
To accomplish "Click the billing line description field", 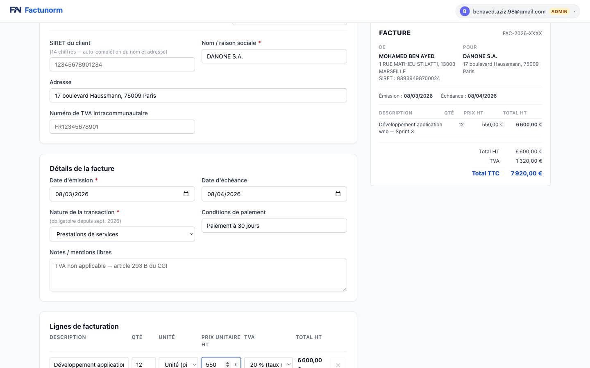I will point(89,364).
